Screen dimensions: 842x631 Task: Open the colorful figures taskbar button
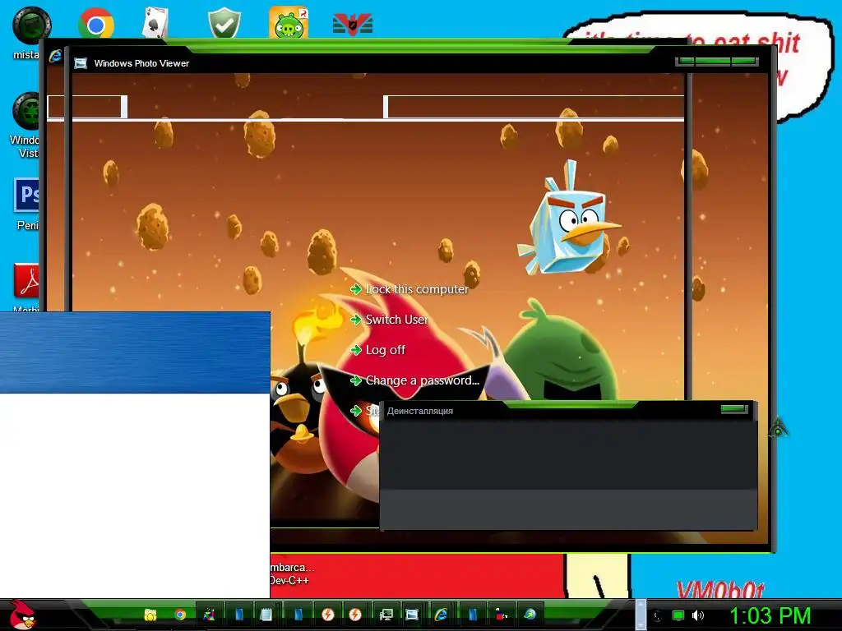[210, 615]
